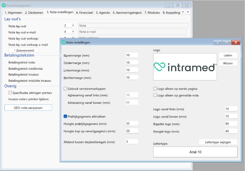Tick Logo alleen op eerste pagina

[x=155, y=89]
